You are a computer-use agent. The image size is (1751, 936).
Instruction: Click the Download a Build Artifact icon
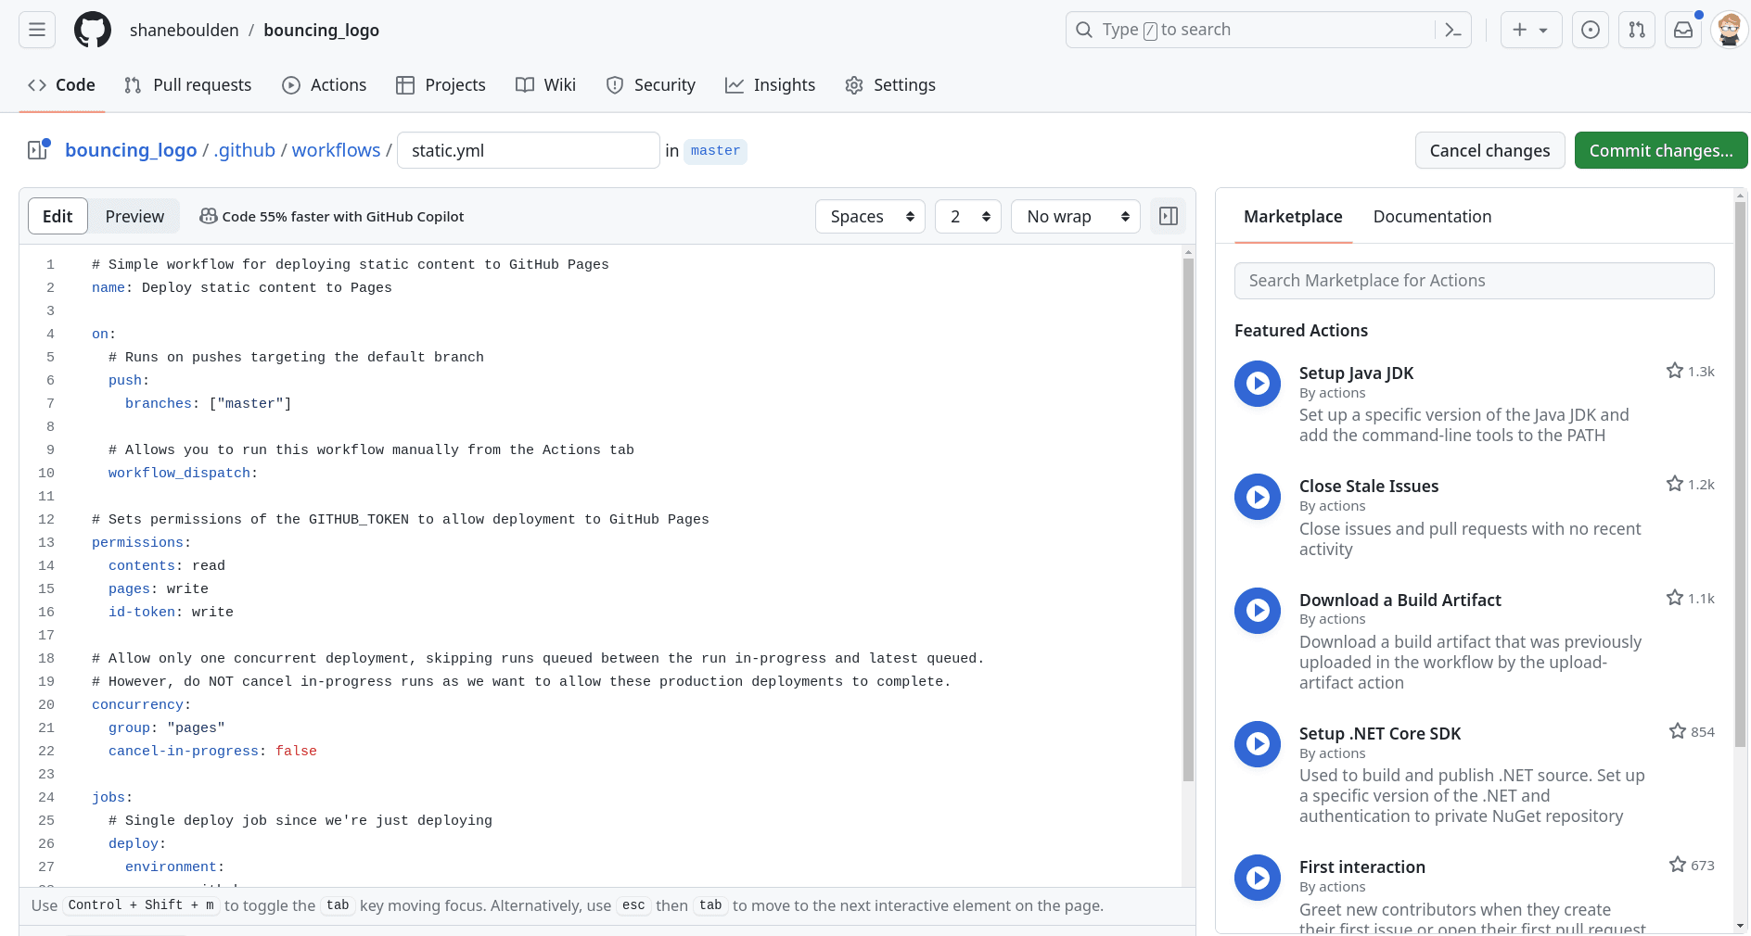pyautogui.click(x=1258, y=611)
